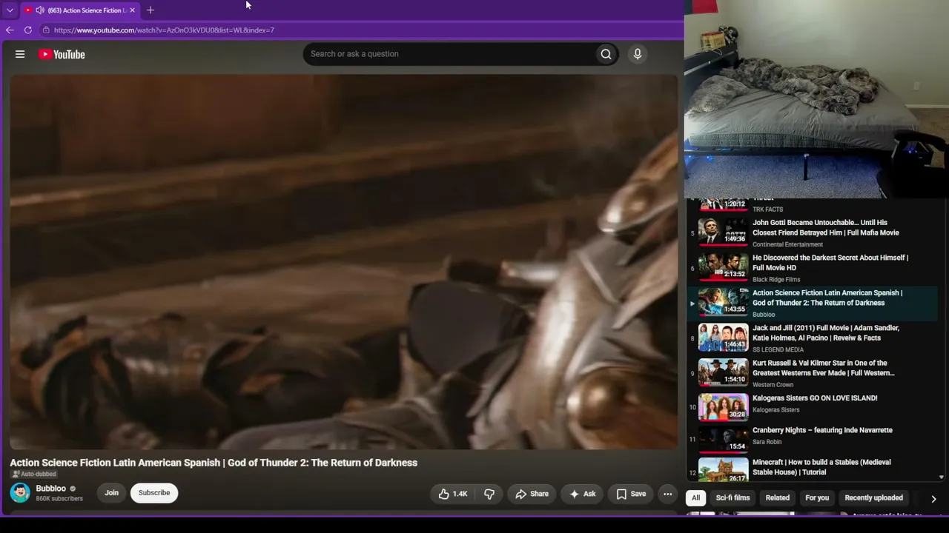Viewport: 949px width, 533px height.
Task: Click the search magnifier button
Action: [x=606, y=54]
